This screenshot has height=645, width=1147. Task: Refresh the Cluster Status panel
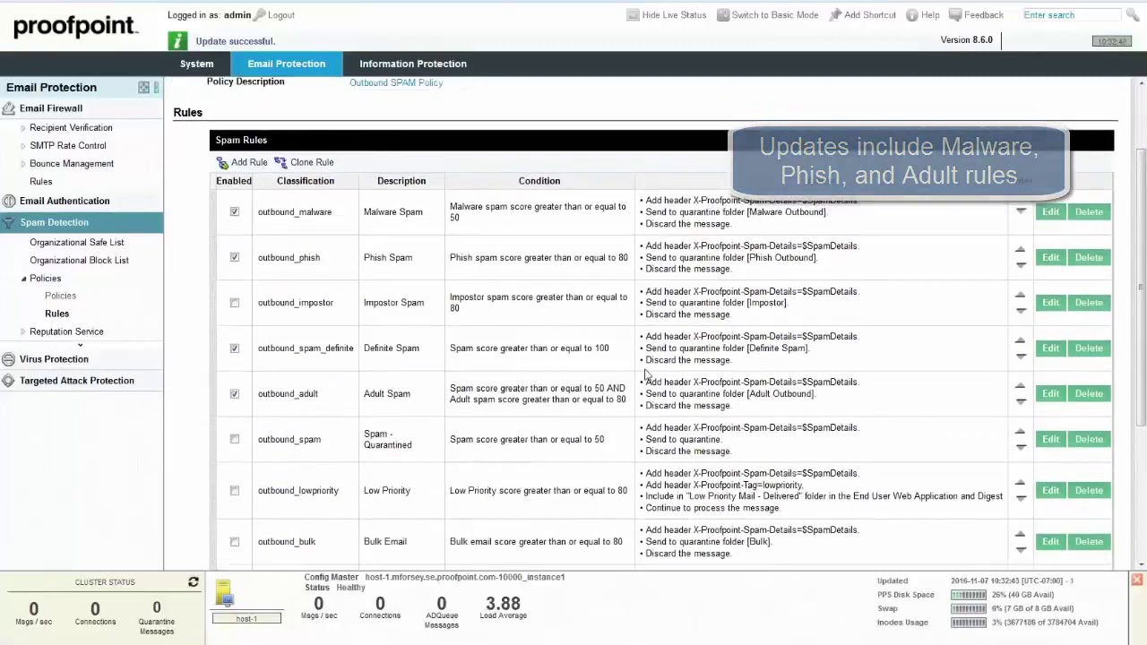tap(193, 582)
